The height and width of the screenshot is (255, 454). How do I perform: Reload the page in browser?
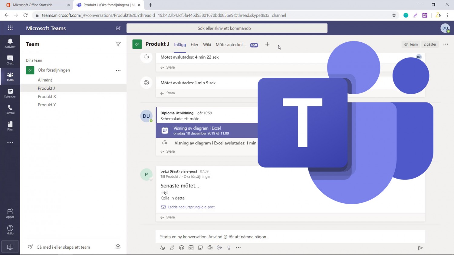[25, 15]
